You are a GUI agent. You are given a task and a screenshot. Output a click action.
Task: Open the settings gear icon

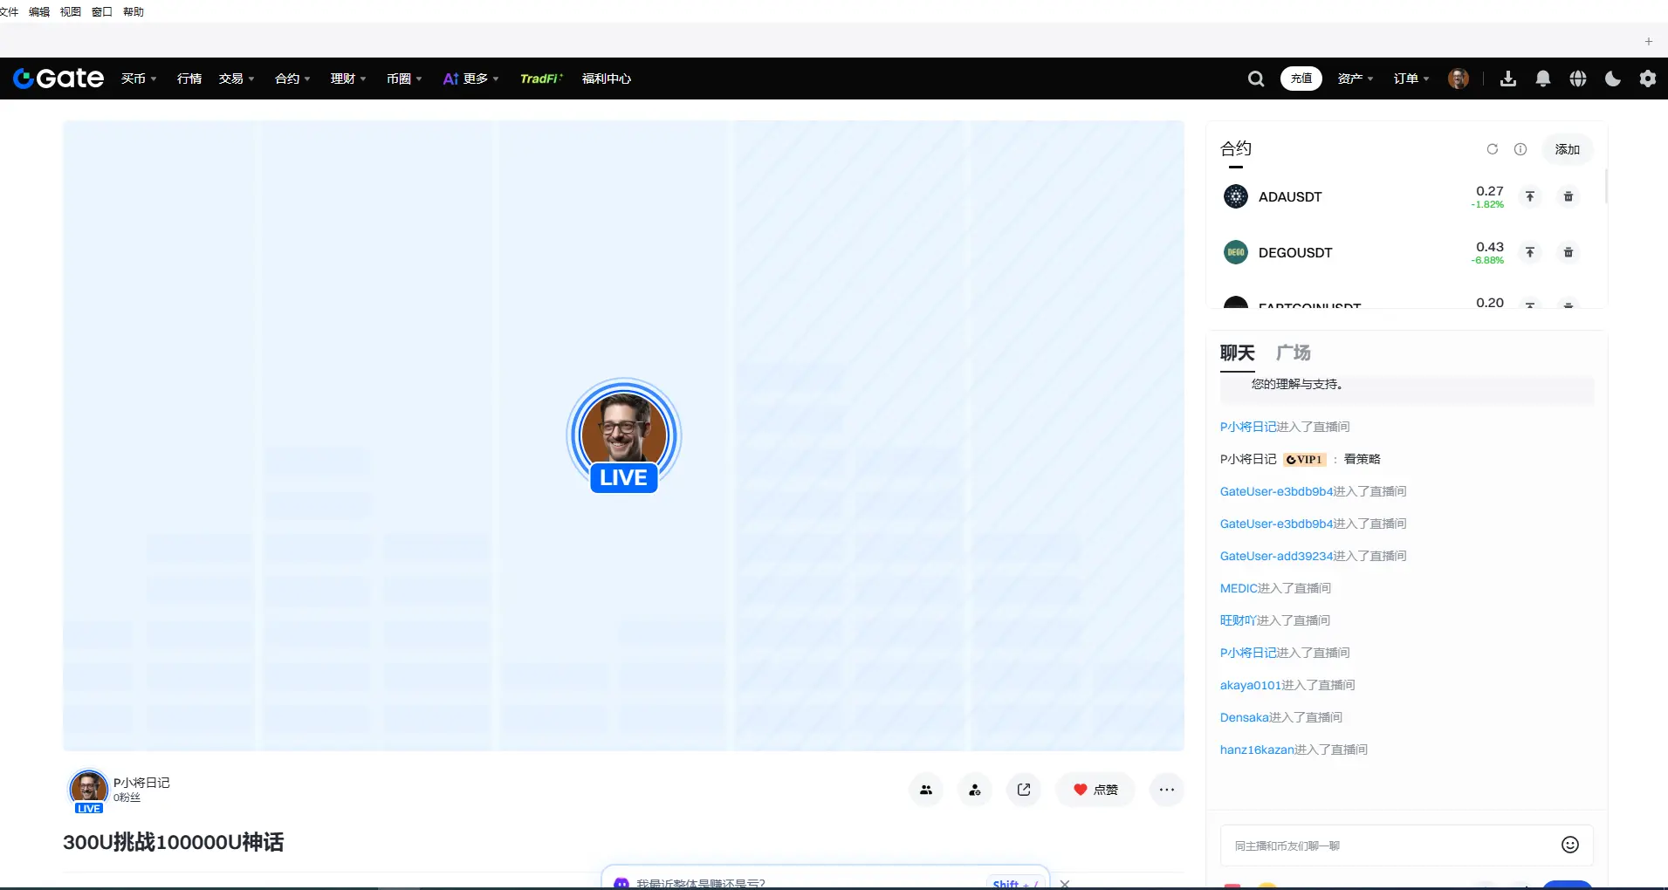1648,79
